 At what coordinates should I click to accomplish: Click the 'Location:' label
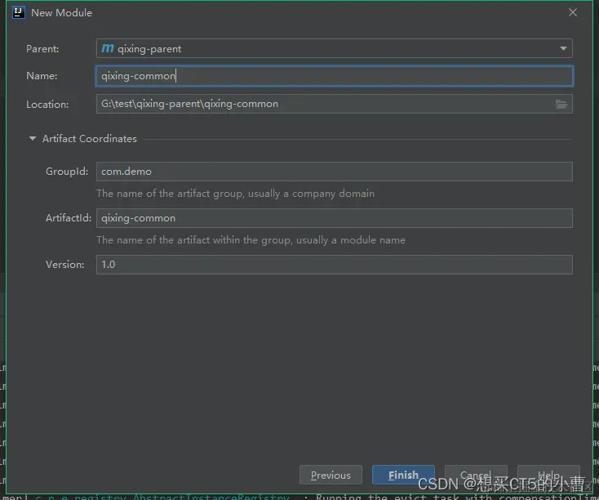point(47,105)
